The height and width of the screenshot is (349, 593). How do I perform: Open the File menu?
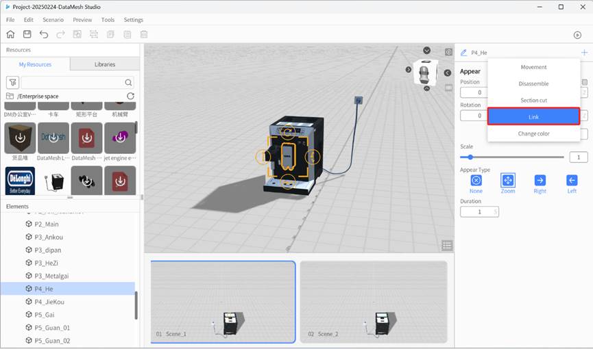click(x=10, y=20)
